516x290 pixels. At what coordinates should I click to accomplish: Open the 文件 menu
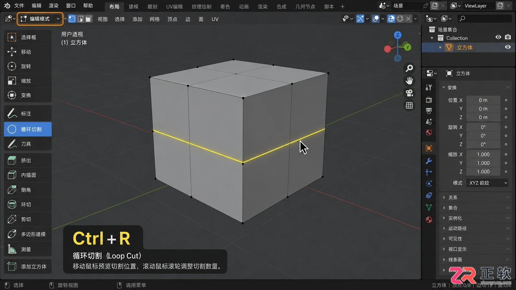point(19,6)
